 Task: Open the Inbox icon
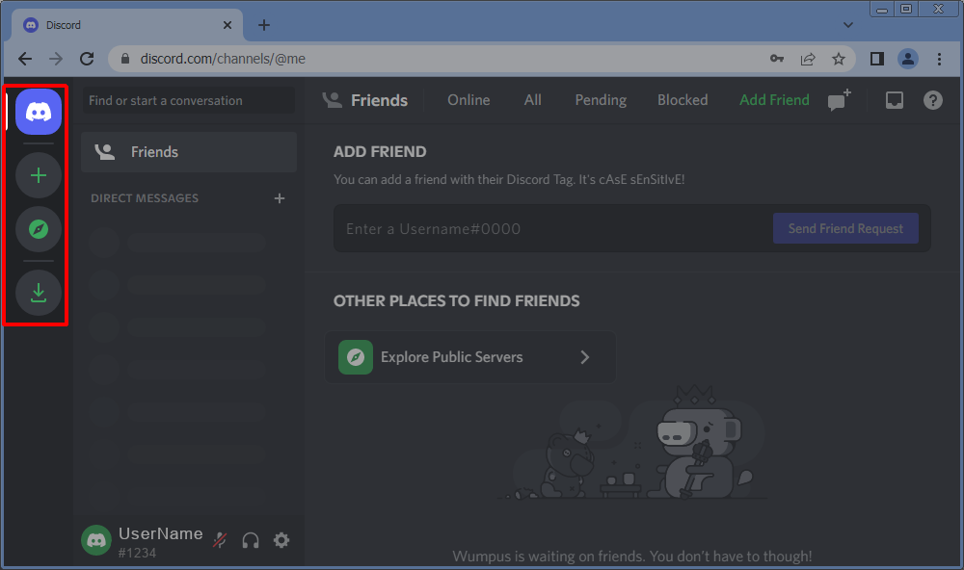(x=894, y=100)
